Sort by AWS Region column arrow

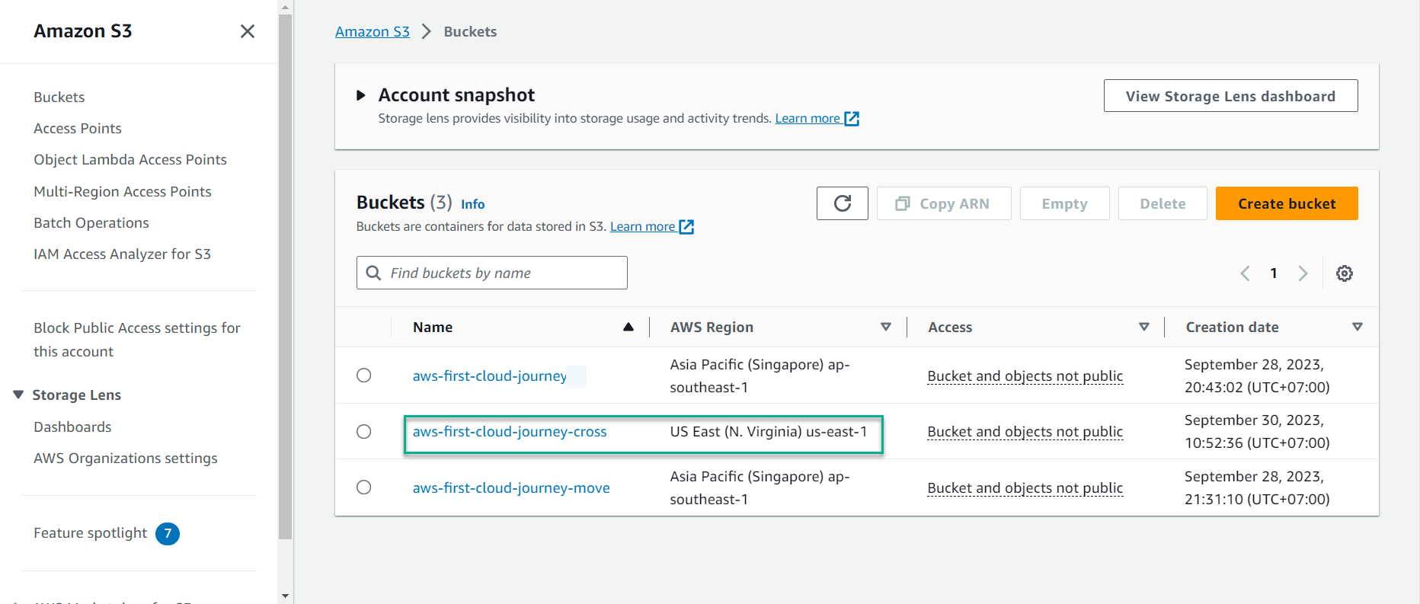[886, 327]
